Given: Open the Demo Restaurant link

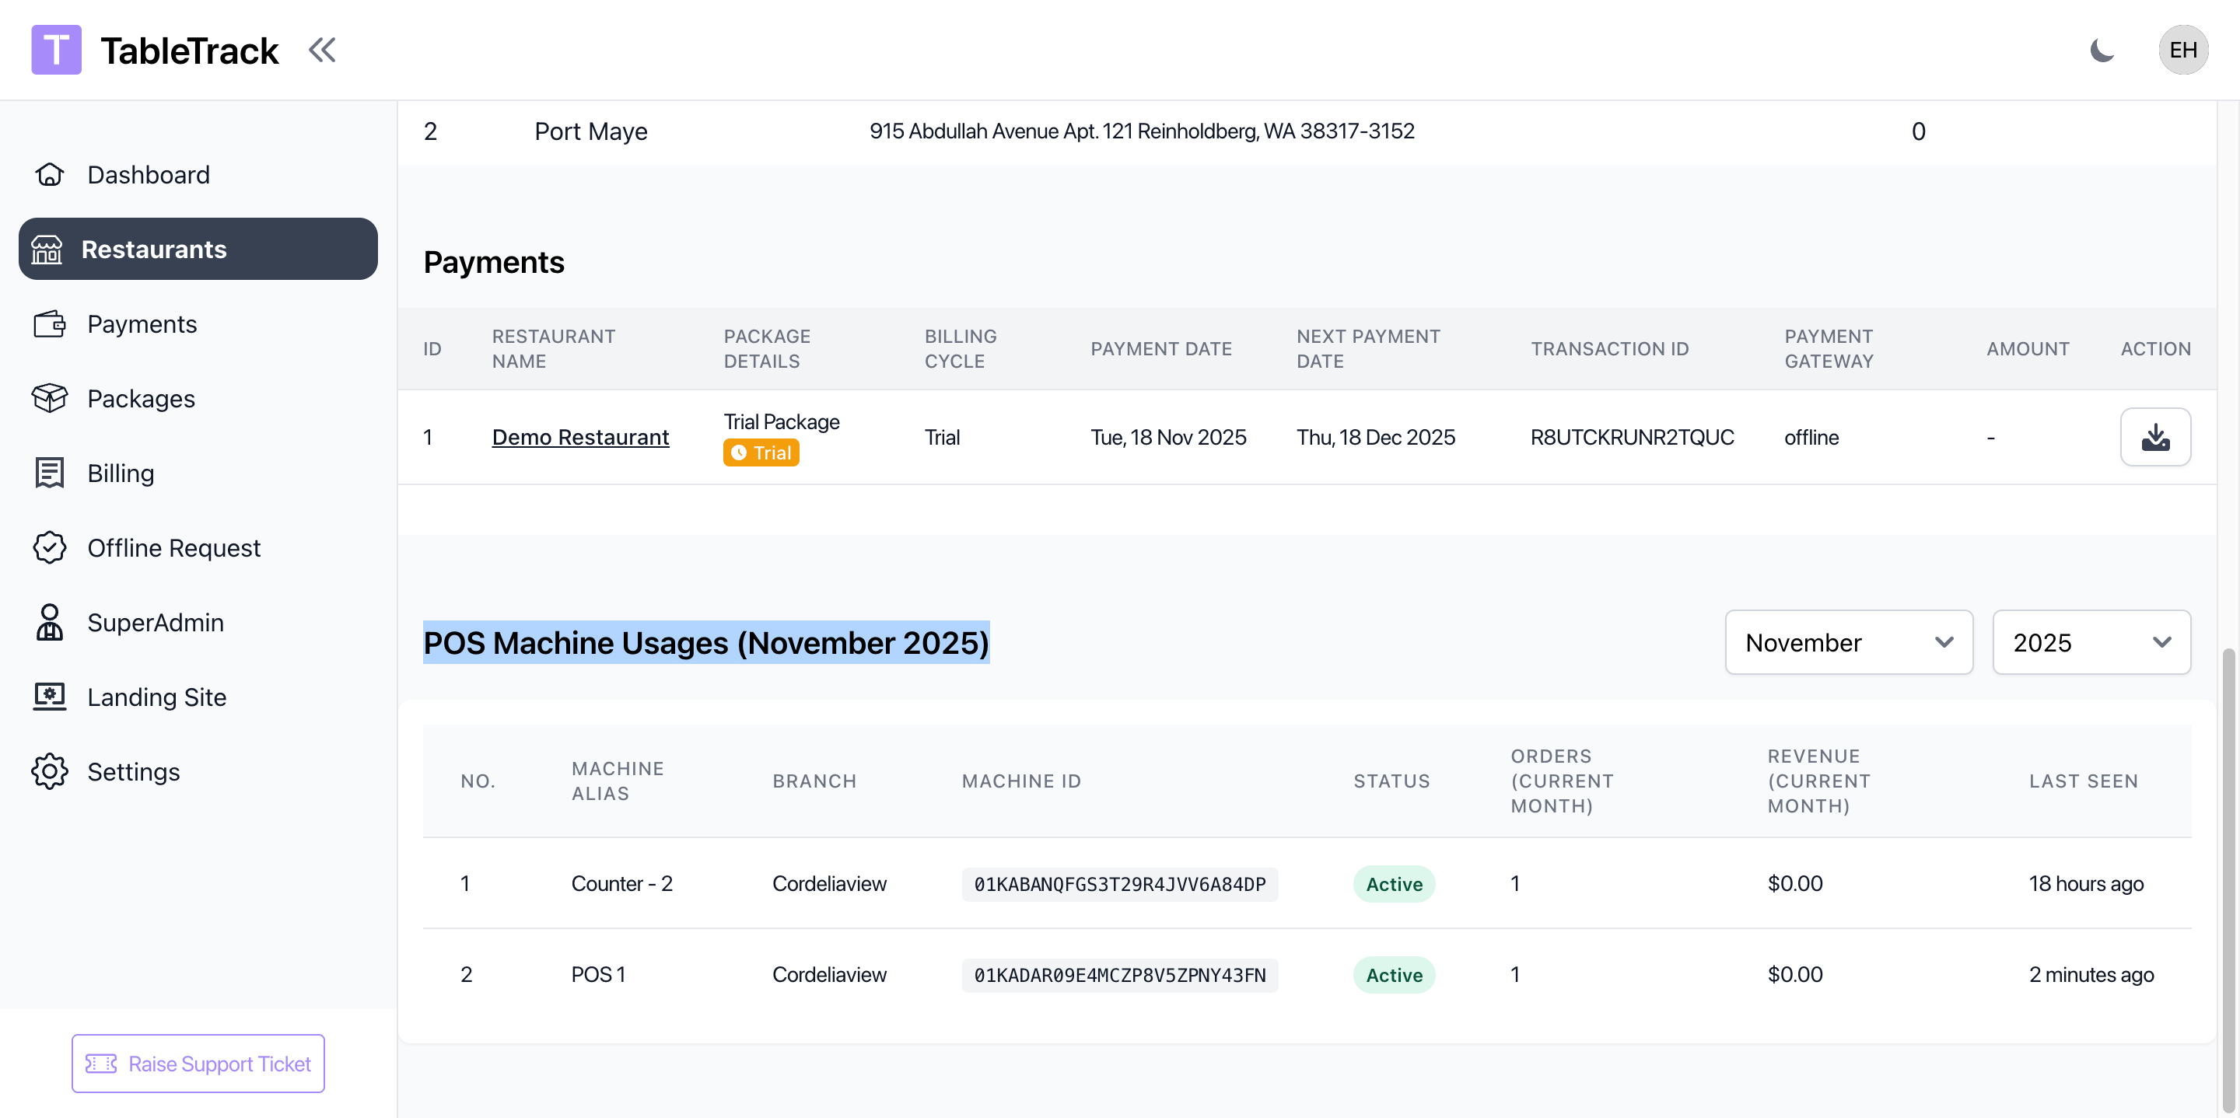Looking at the screenshot, I should [580, 437].
